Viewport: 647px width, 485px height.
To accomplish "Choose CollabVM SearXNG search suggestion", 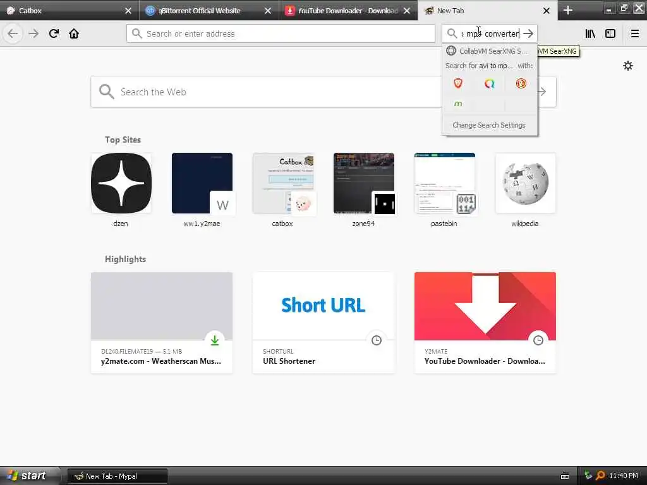I will 490,51.
